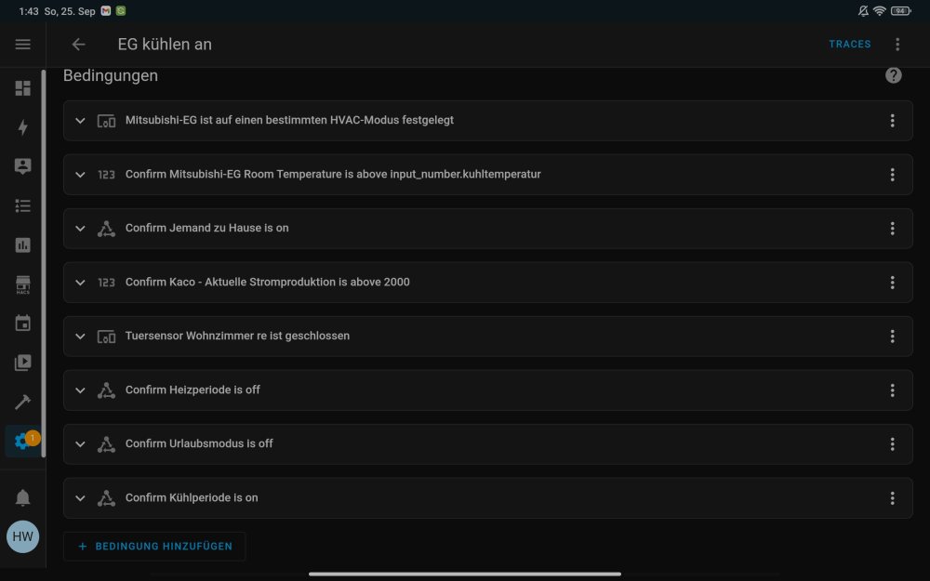Open the Logbook list icon
930x581 pixels.
(x=22, y=205)
